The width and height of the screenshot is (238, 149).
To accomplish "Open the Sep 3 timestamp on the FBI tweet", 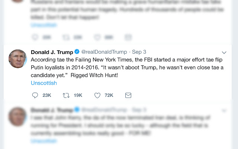I will (x=139, y=52).
